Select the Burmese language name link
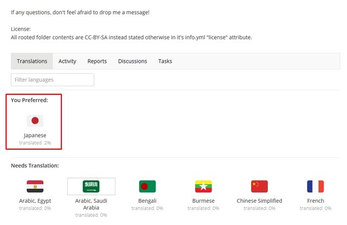 tap(203, 201)
